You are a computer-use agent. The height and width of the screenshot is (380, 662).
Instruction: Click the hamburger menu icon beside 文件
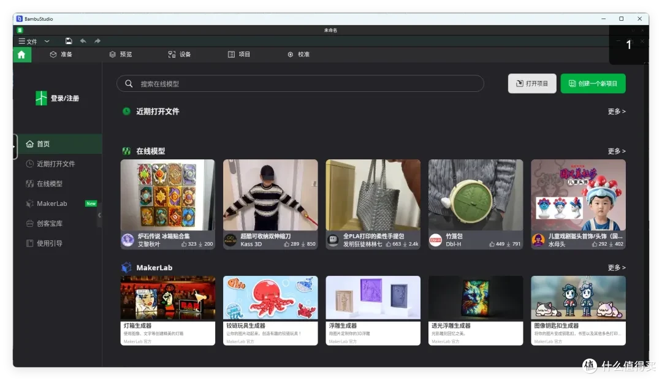(21, 41)
